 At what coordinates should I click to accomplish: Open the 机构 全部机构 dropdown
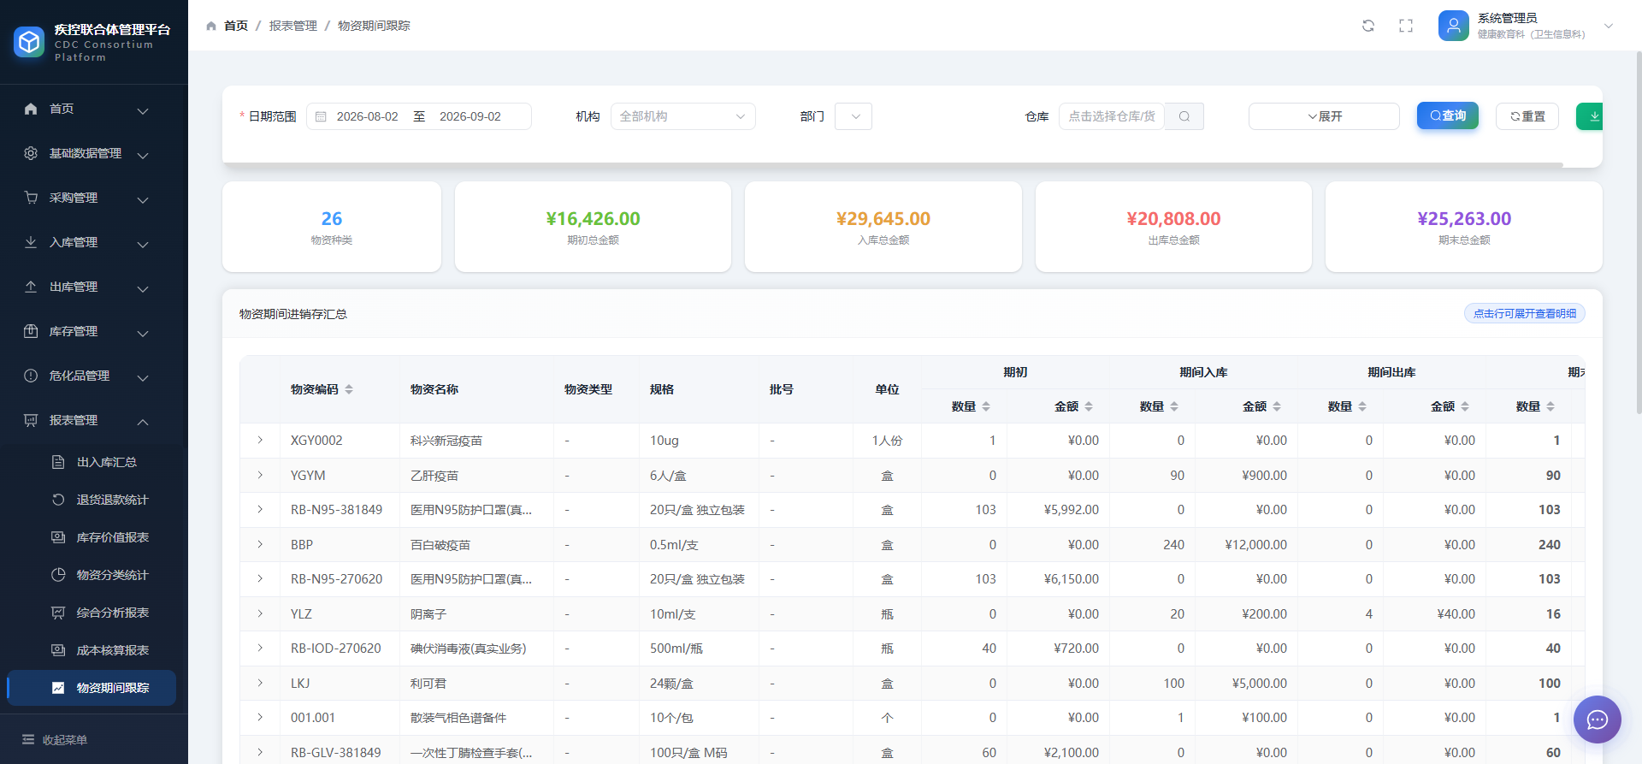683,116
